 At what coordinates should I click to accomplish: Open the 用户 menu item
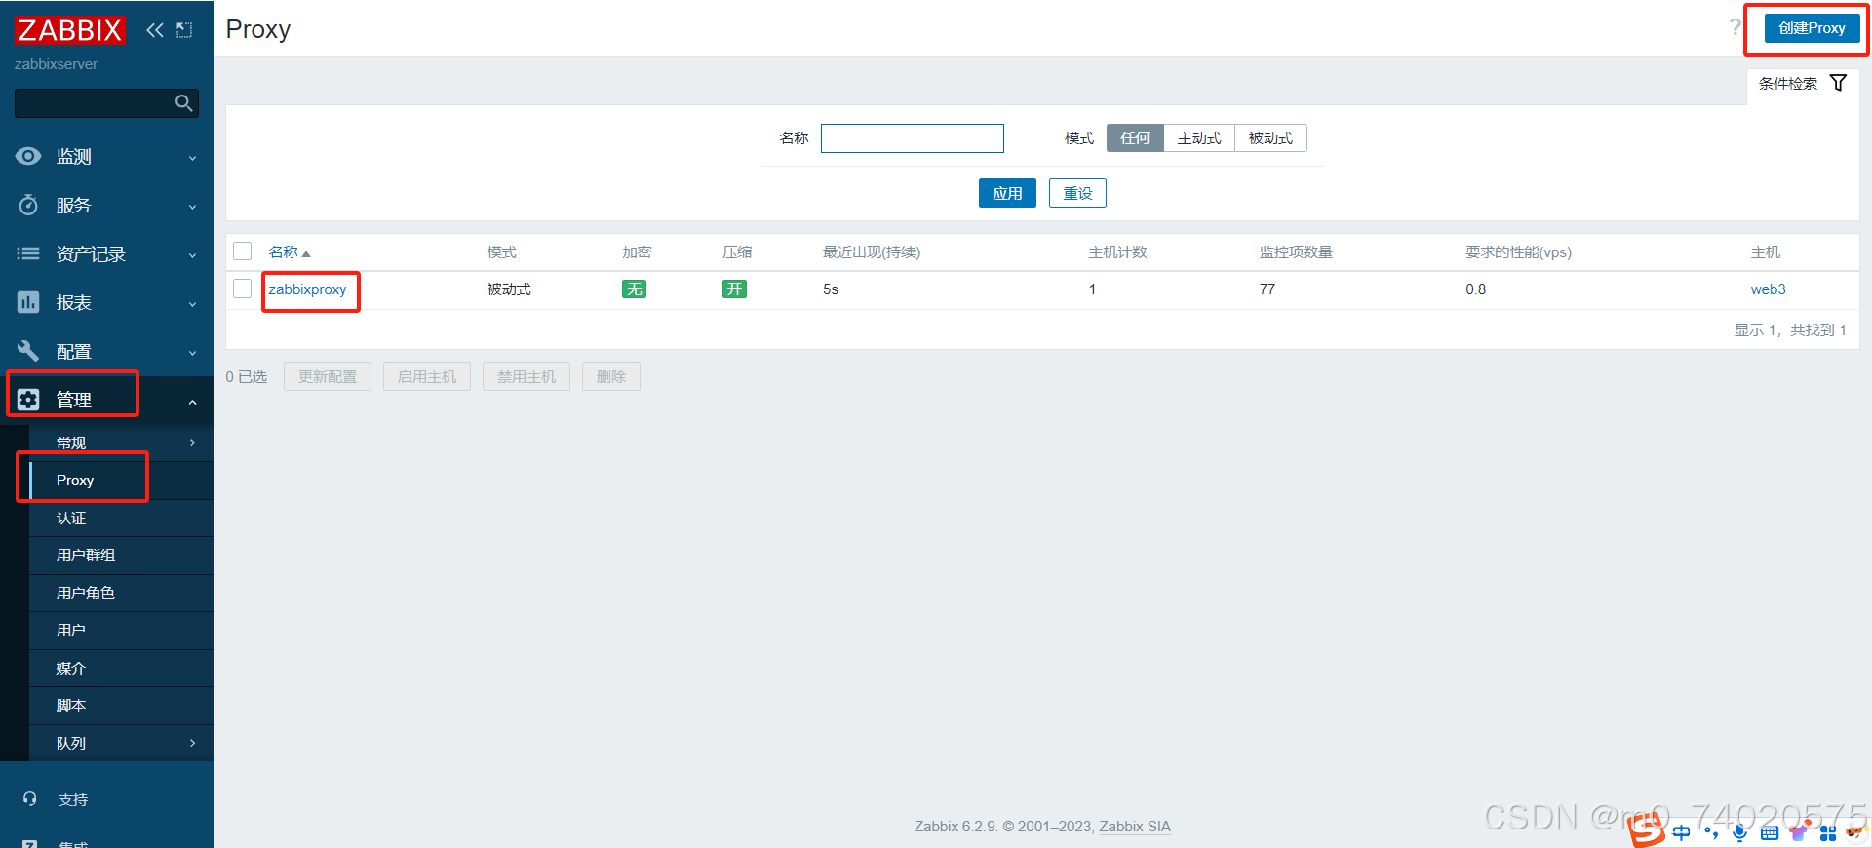click(x=121, y=631)
